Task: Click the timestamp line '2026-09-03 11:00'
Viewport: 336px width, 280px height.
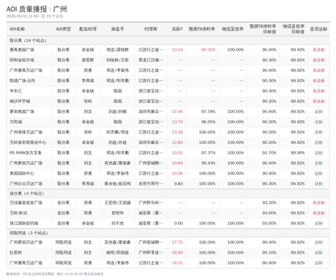Action: click(22, 16)
